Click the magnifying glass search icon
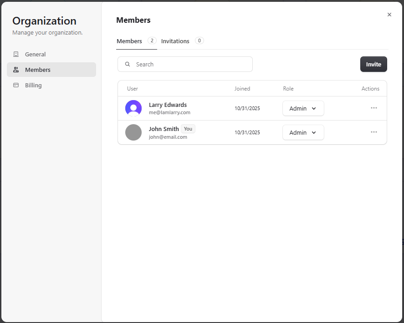This screenshot has width=404, height=323. click(x=128, y=64)
